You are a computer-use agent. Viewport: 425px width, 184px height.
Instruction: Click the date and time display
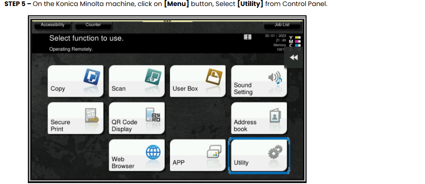[x=275, y=38]
